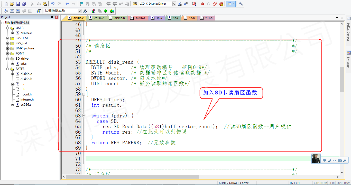Viewport: 351px width, 185px height.
Task: Create a new file from toolbar
Action: pos(6,4)
